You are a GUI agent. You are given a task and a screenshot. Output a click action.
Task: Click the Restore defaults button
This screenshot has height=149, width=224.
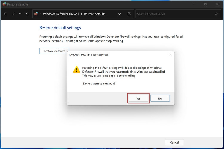[x=54, y=51]
